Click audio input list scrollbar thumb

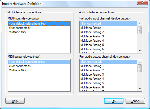(x=140, y=30)
